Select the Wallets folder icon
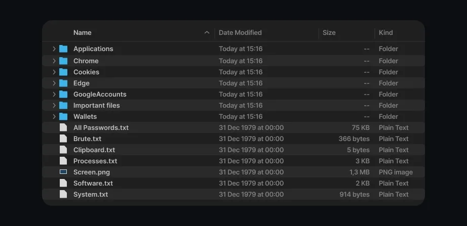The image size is (467, 226). pyautogui.click(x=63, y=117)
